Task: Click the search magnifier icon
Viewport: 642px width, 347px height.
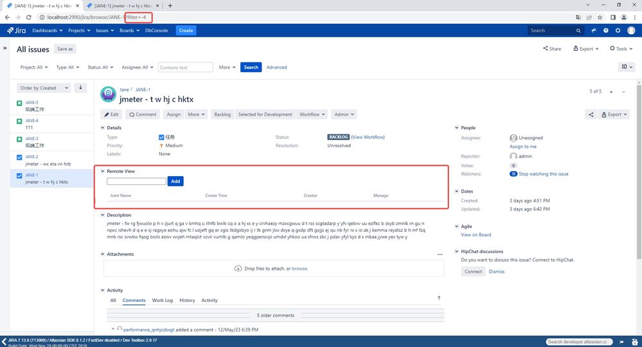Action: point(578,31)
